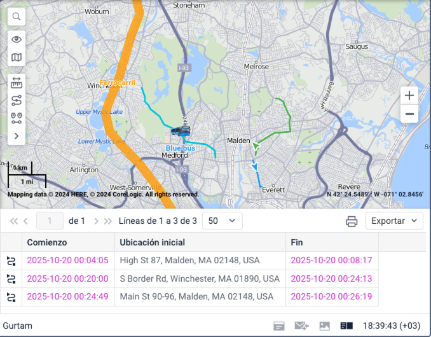Screen dimensions: 431x337
Task: Open the map search tool
Action: [17, 17]
